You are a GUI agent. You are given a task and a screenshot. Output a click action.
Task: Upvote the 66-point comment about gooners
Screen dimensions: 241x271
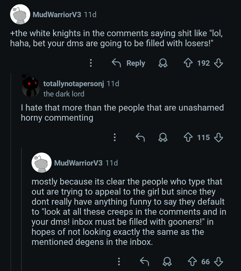pyautogui.click(x=194, y=262)
